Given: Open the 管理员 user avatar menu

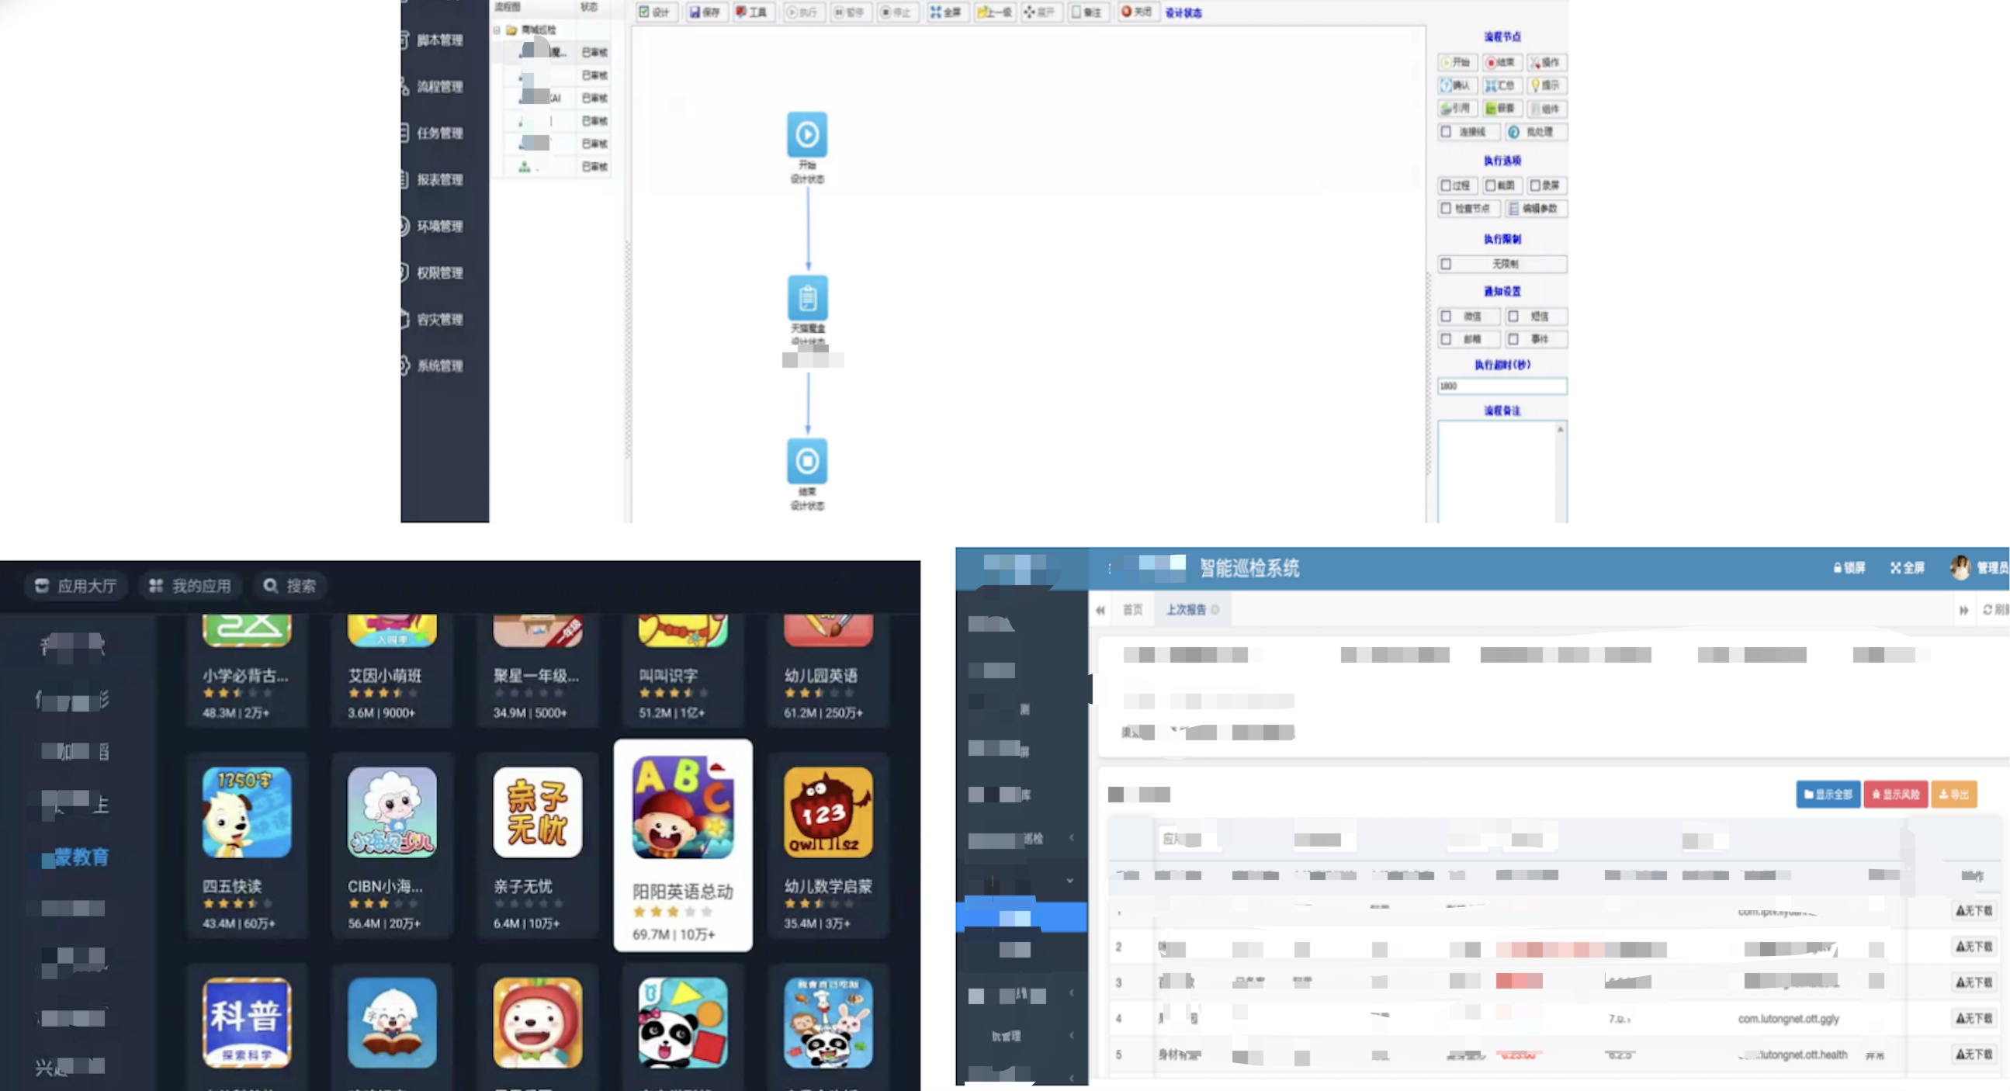Looking at the screenshot, I should 1979,568.
